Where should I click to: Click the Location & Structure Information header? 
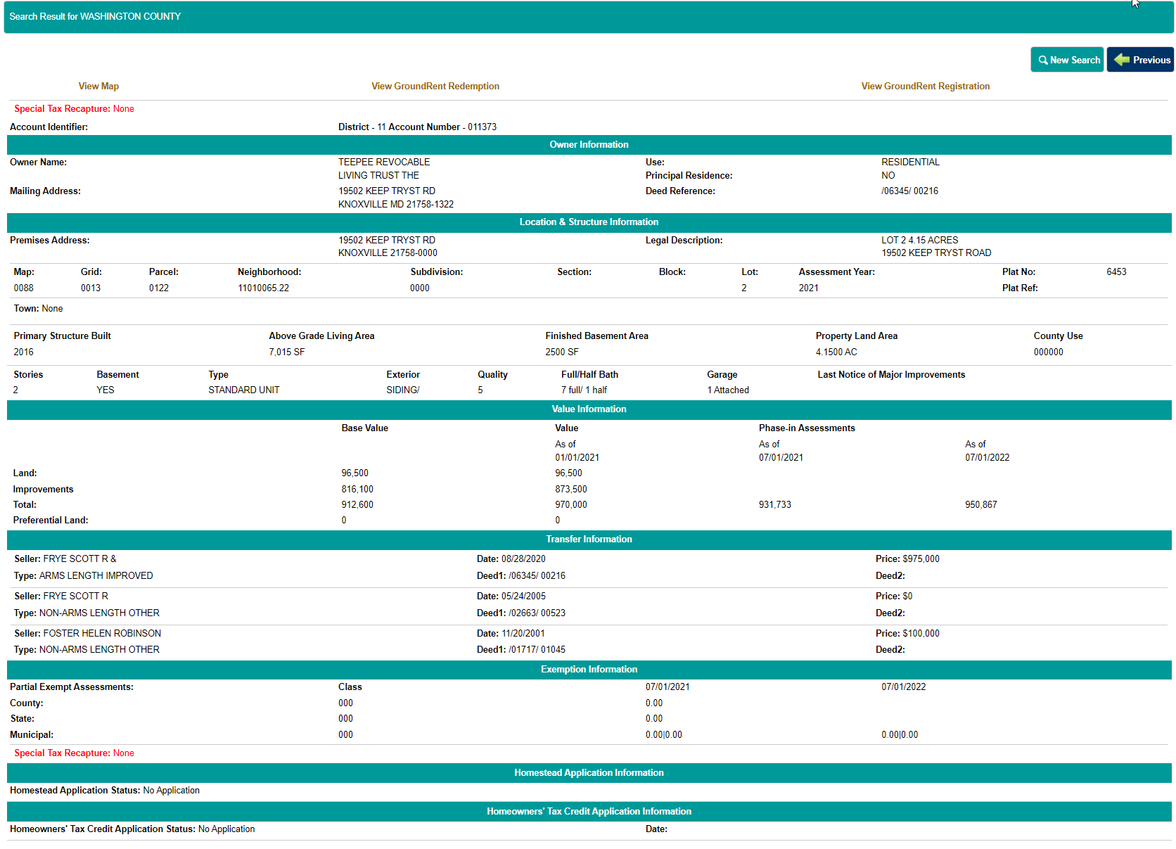[589, 222]
